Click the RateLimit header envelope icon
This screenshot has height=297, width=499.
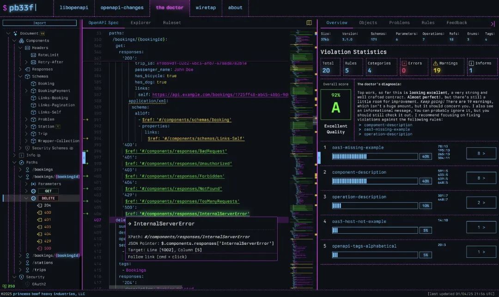coord(33,55)
